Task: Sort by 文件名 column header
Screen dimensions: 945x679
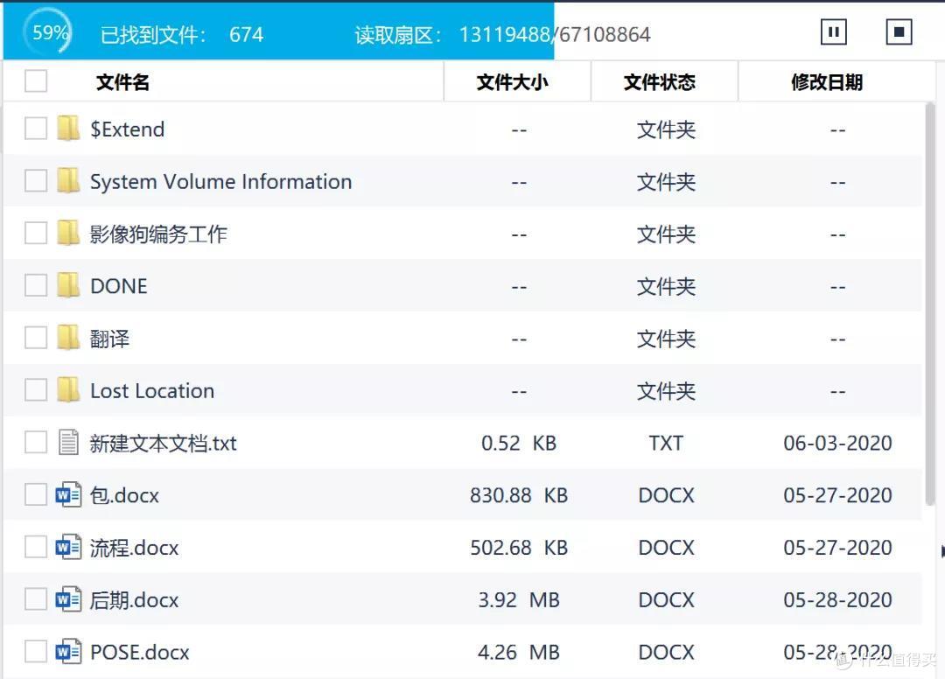Action: [x=122, y=82]
